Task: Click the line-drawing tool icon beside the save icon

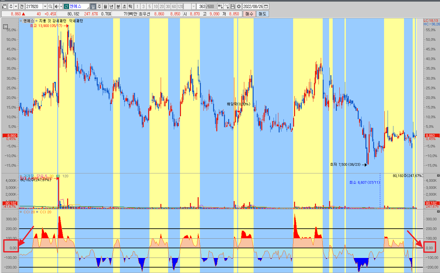Action: point(227,6)
